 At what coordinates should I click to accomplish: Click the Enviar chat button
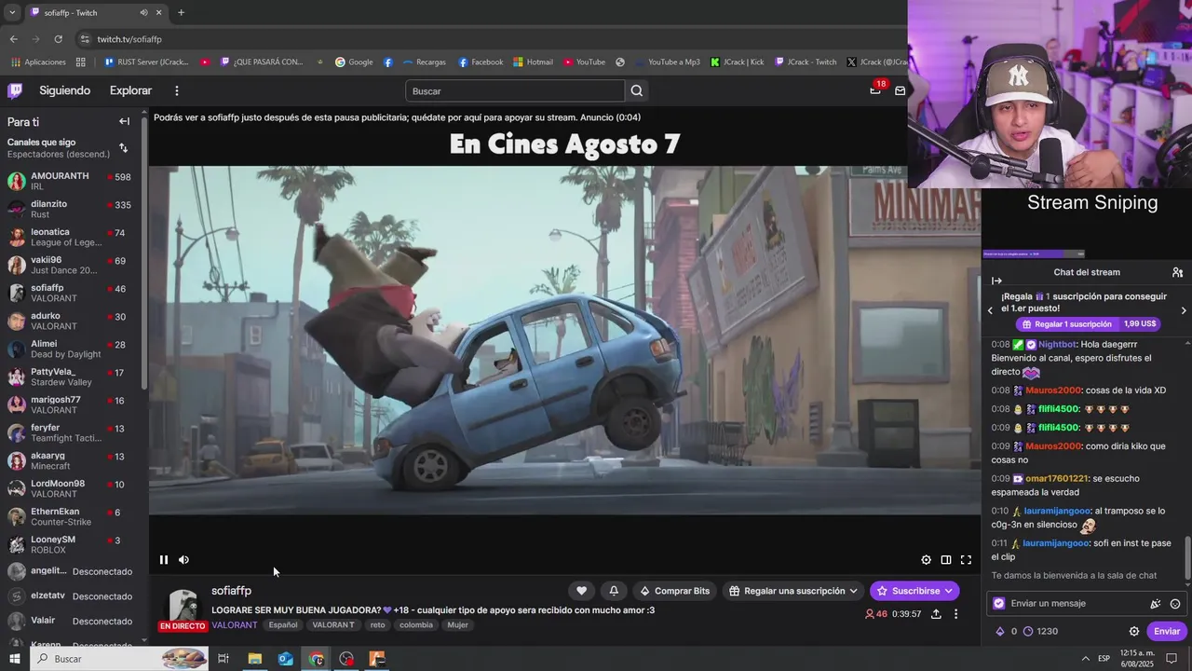coord(1167,631)
